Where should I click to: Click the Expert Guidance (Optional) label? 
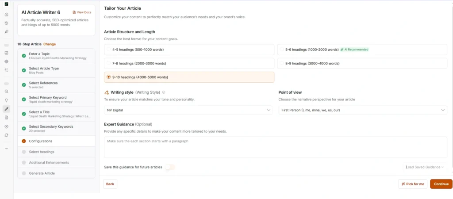[128, 124]
